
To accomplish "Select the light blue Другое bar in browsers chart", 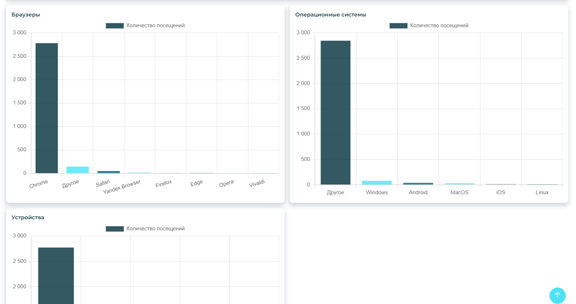I will (x=77, y=170).
